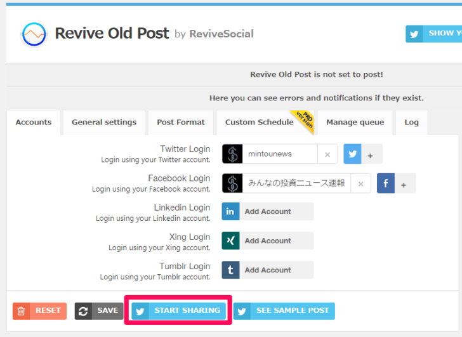Click the 'Linkedin Login' label
The image size is (462, 337).
point(182,208)
